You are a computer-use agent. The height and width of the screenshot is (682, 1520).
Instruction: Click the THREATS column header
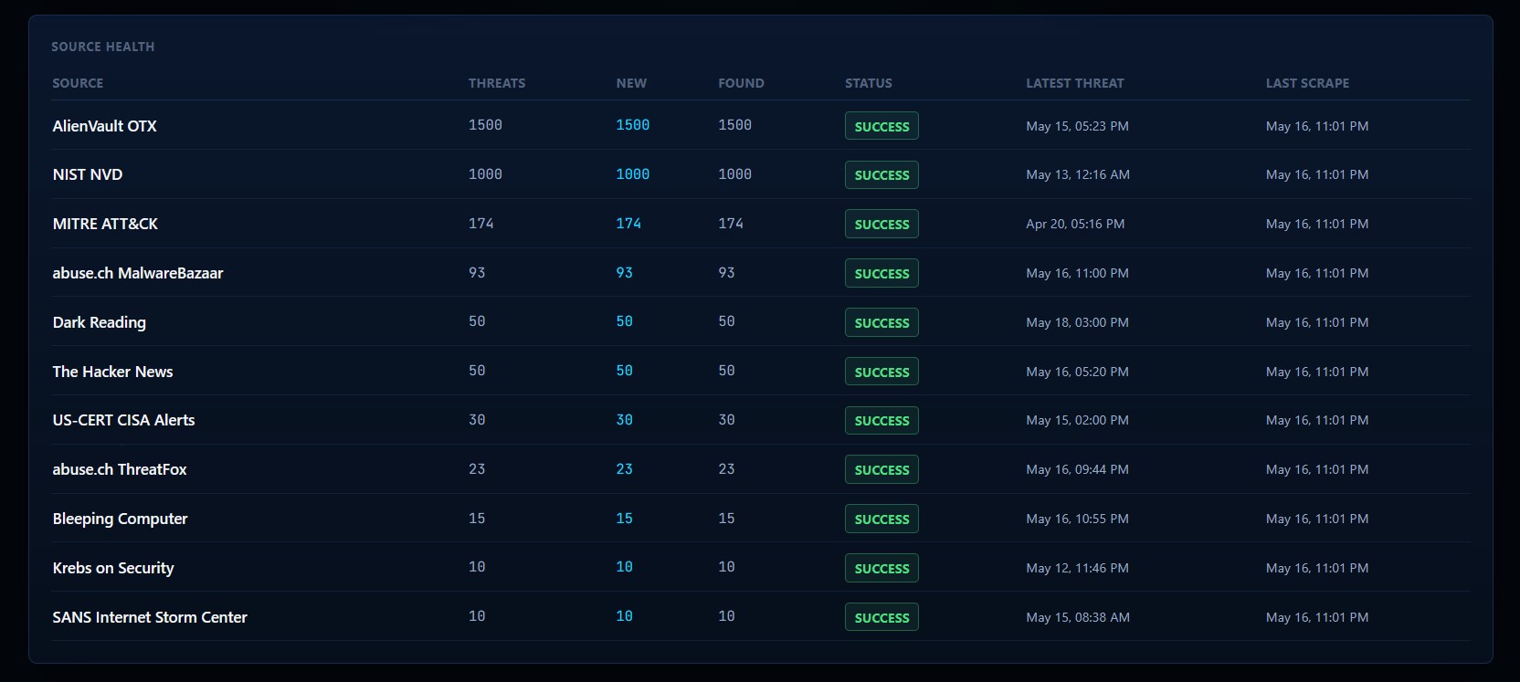click(497, 83)
